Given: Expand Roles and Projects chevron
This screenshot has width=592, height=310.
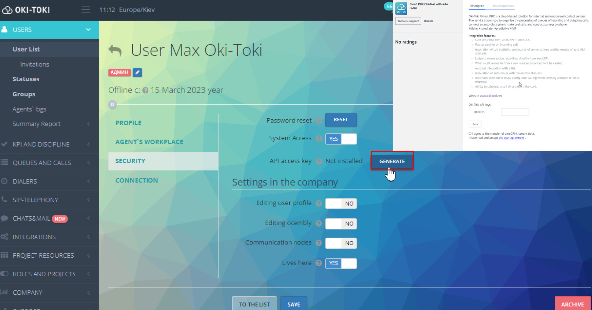Looking at the screenshot, I should coord(88,274).
